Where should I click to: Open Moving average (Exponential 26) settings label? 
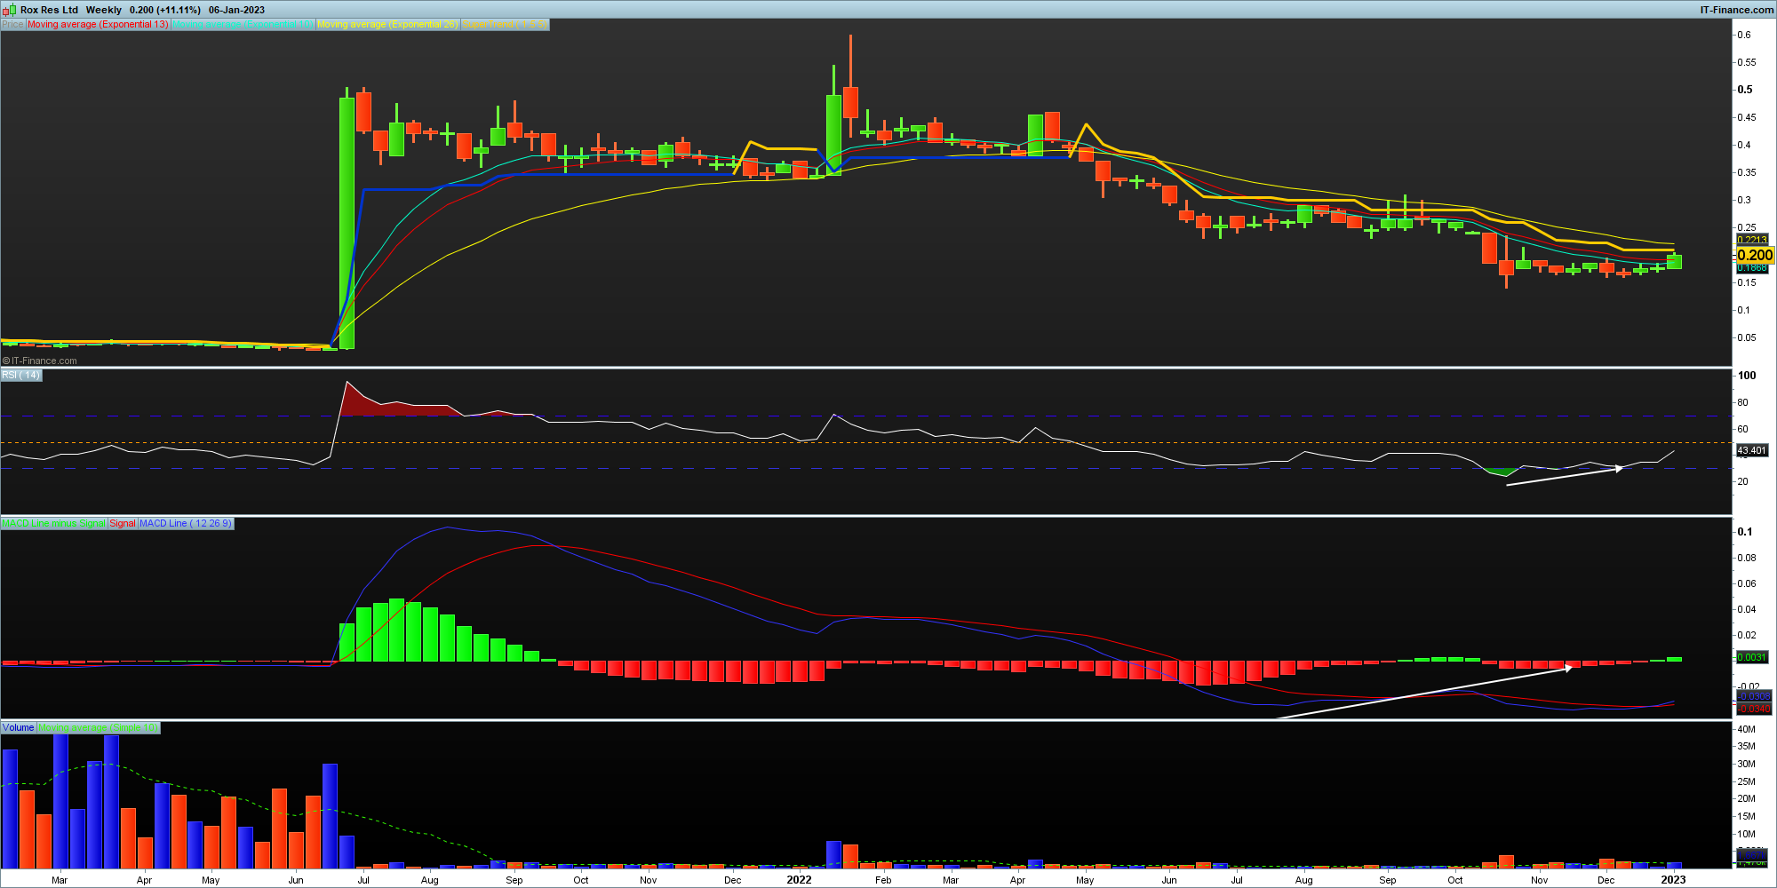387,25
